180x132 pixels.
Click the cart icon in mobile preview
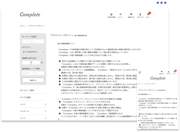(x=174, y=72)
